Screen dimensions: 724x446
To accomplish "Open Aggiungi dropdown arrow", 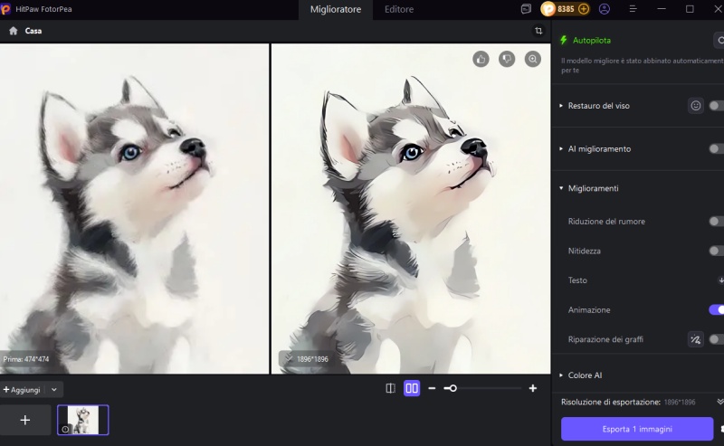I will (54, 390).
